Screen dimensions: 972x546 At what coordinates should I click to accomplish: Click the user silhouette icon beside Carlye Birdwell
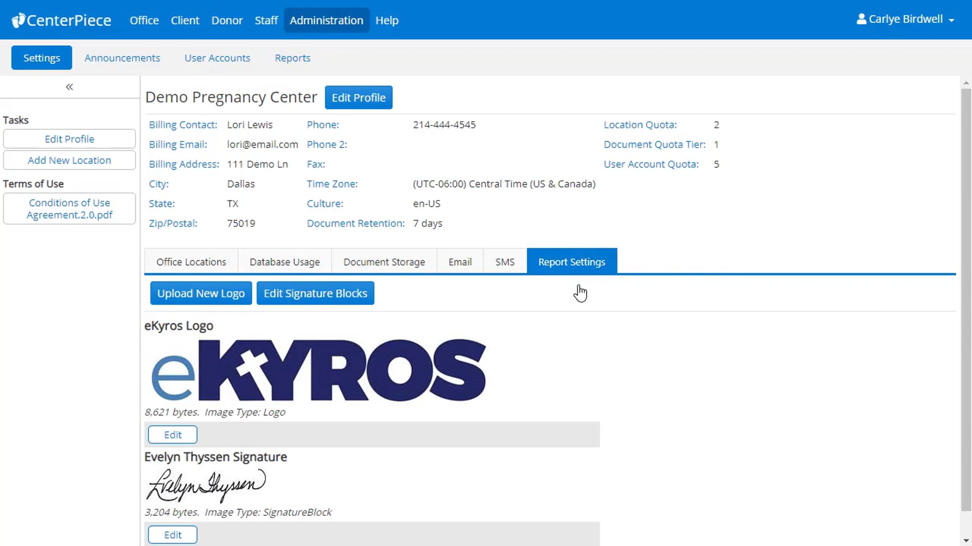[861, 19]
